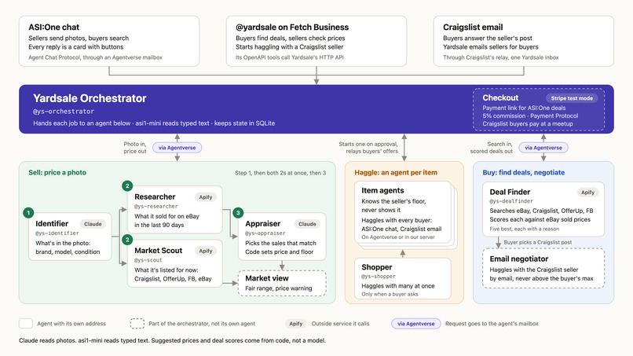Click the '@ys-scout' handle
This screenshot has height=356, width=633.
pyautogui.click(x=148, y=260)
